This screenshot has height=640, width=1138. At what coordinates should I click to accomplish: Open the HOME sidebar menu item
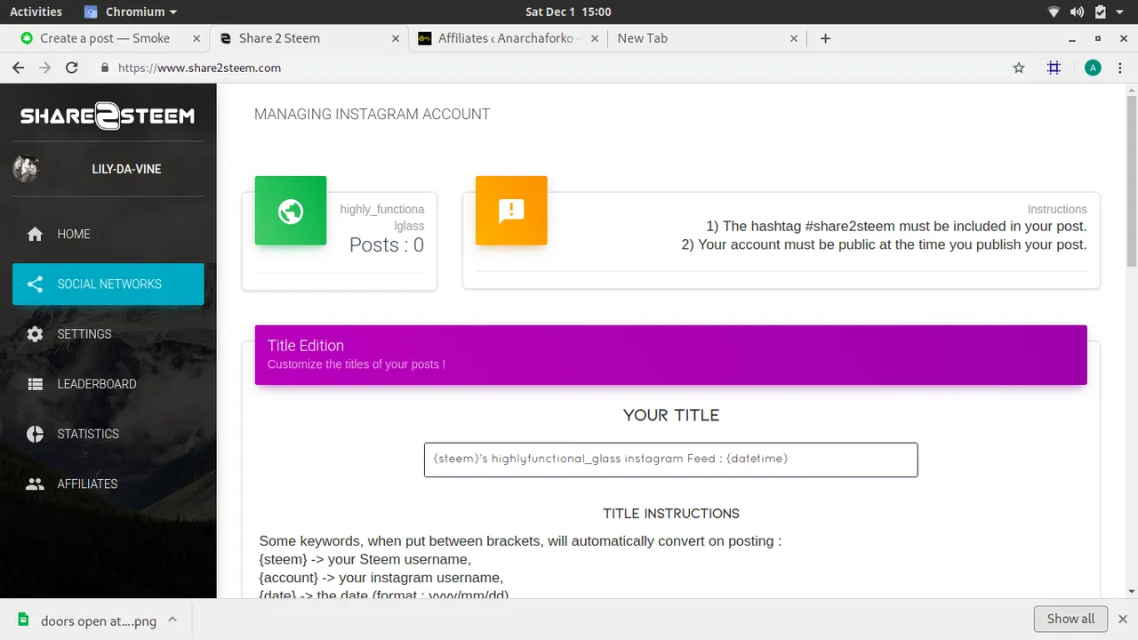pos(108,234)
